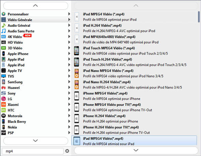Open the Apple iPad category
The image size is (201, 156).
[36, 59]
